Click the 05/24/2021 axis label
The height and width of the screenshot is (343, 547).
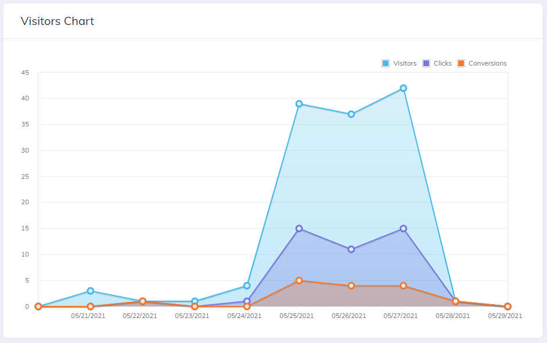point(243,316)
